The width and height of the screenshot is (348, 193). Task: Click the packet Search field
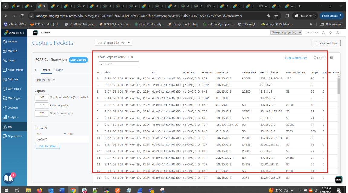119,64
